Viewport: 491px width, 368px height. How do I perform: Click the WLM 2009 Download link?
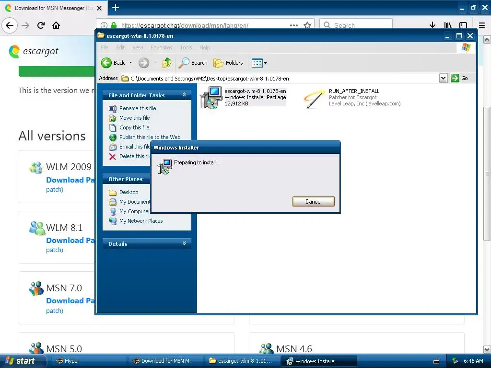pos(70,180)
